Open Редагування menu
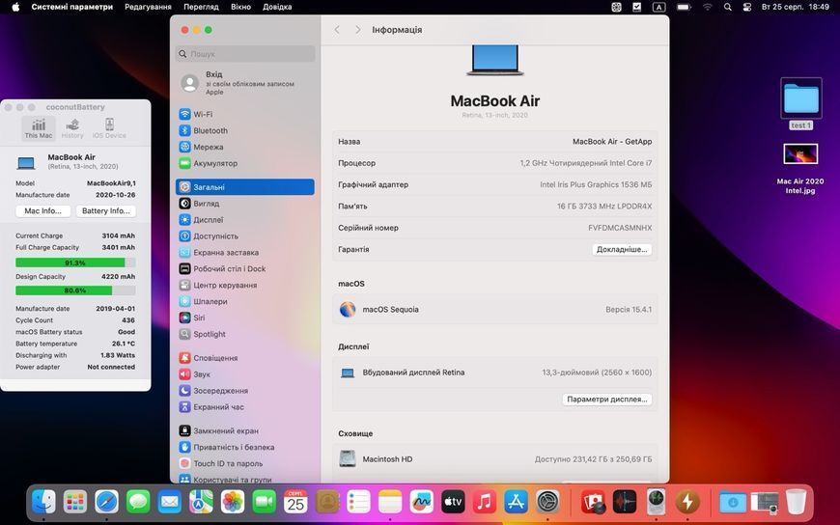Viewport: 840px width, 525px height. pos(148,7)
